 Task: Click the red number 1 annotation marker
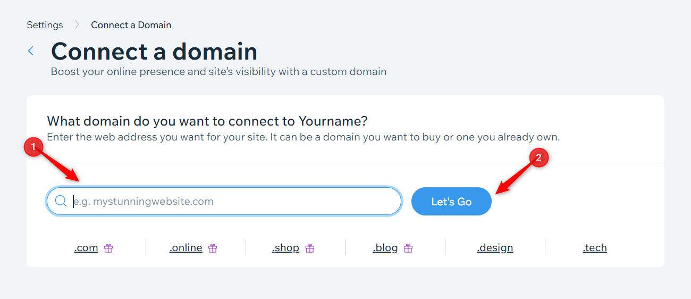(x=33, y=147)
